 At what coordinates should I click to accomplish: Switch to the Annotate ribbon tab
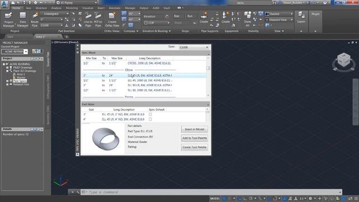point(114,8)
